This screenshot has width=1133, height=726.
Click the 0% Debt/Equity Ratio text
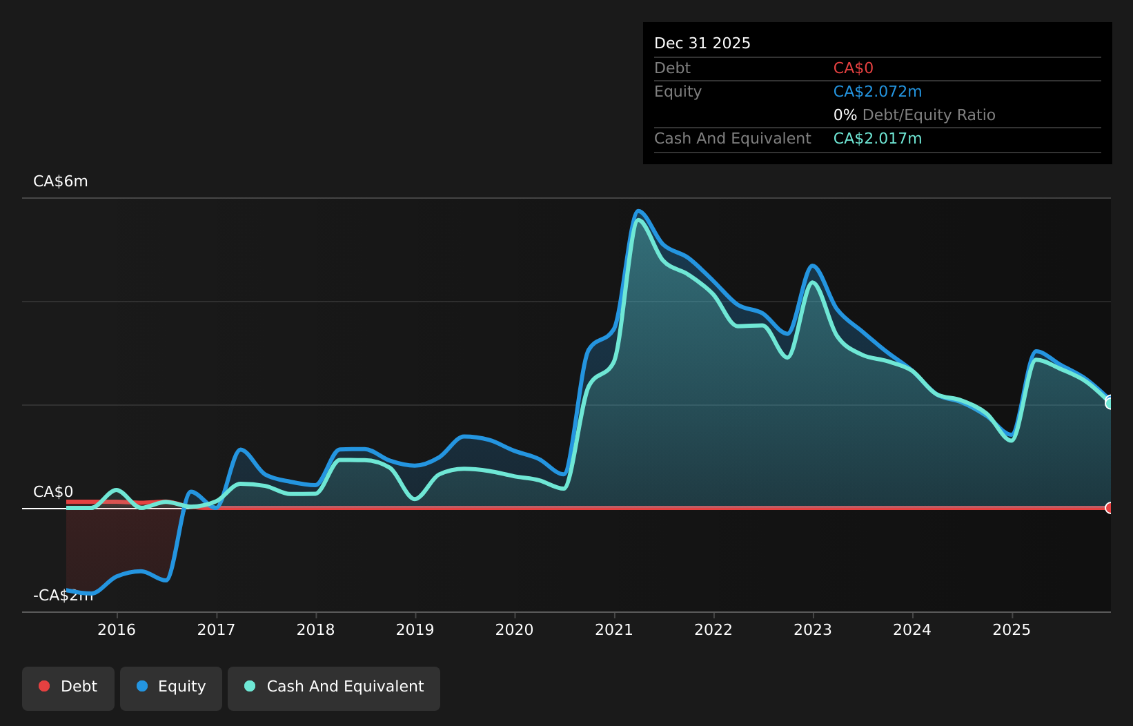pos(914,115)
